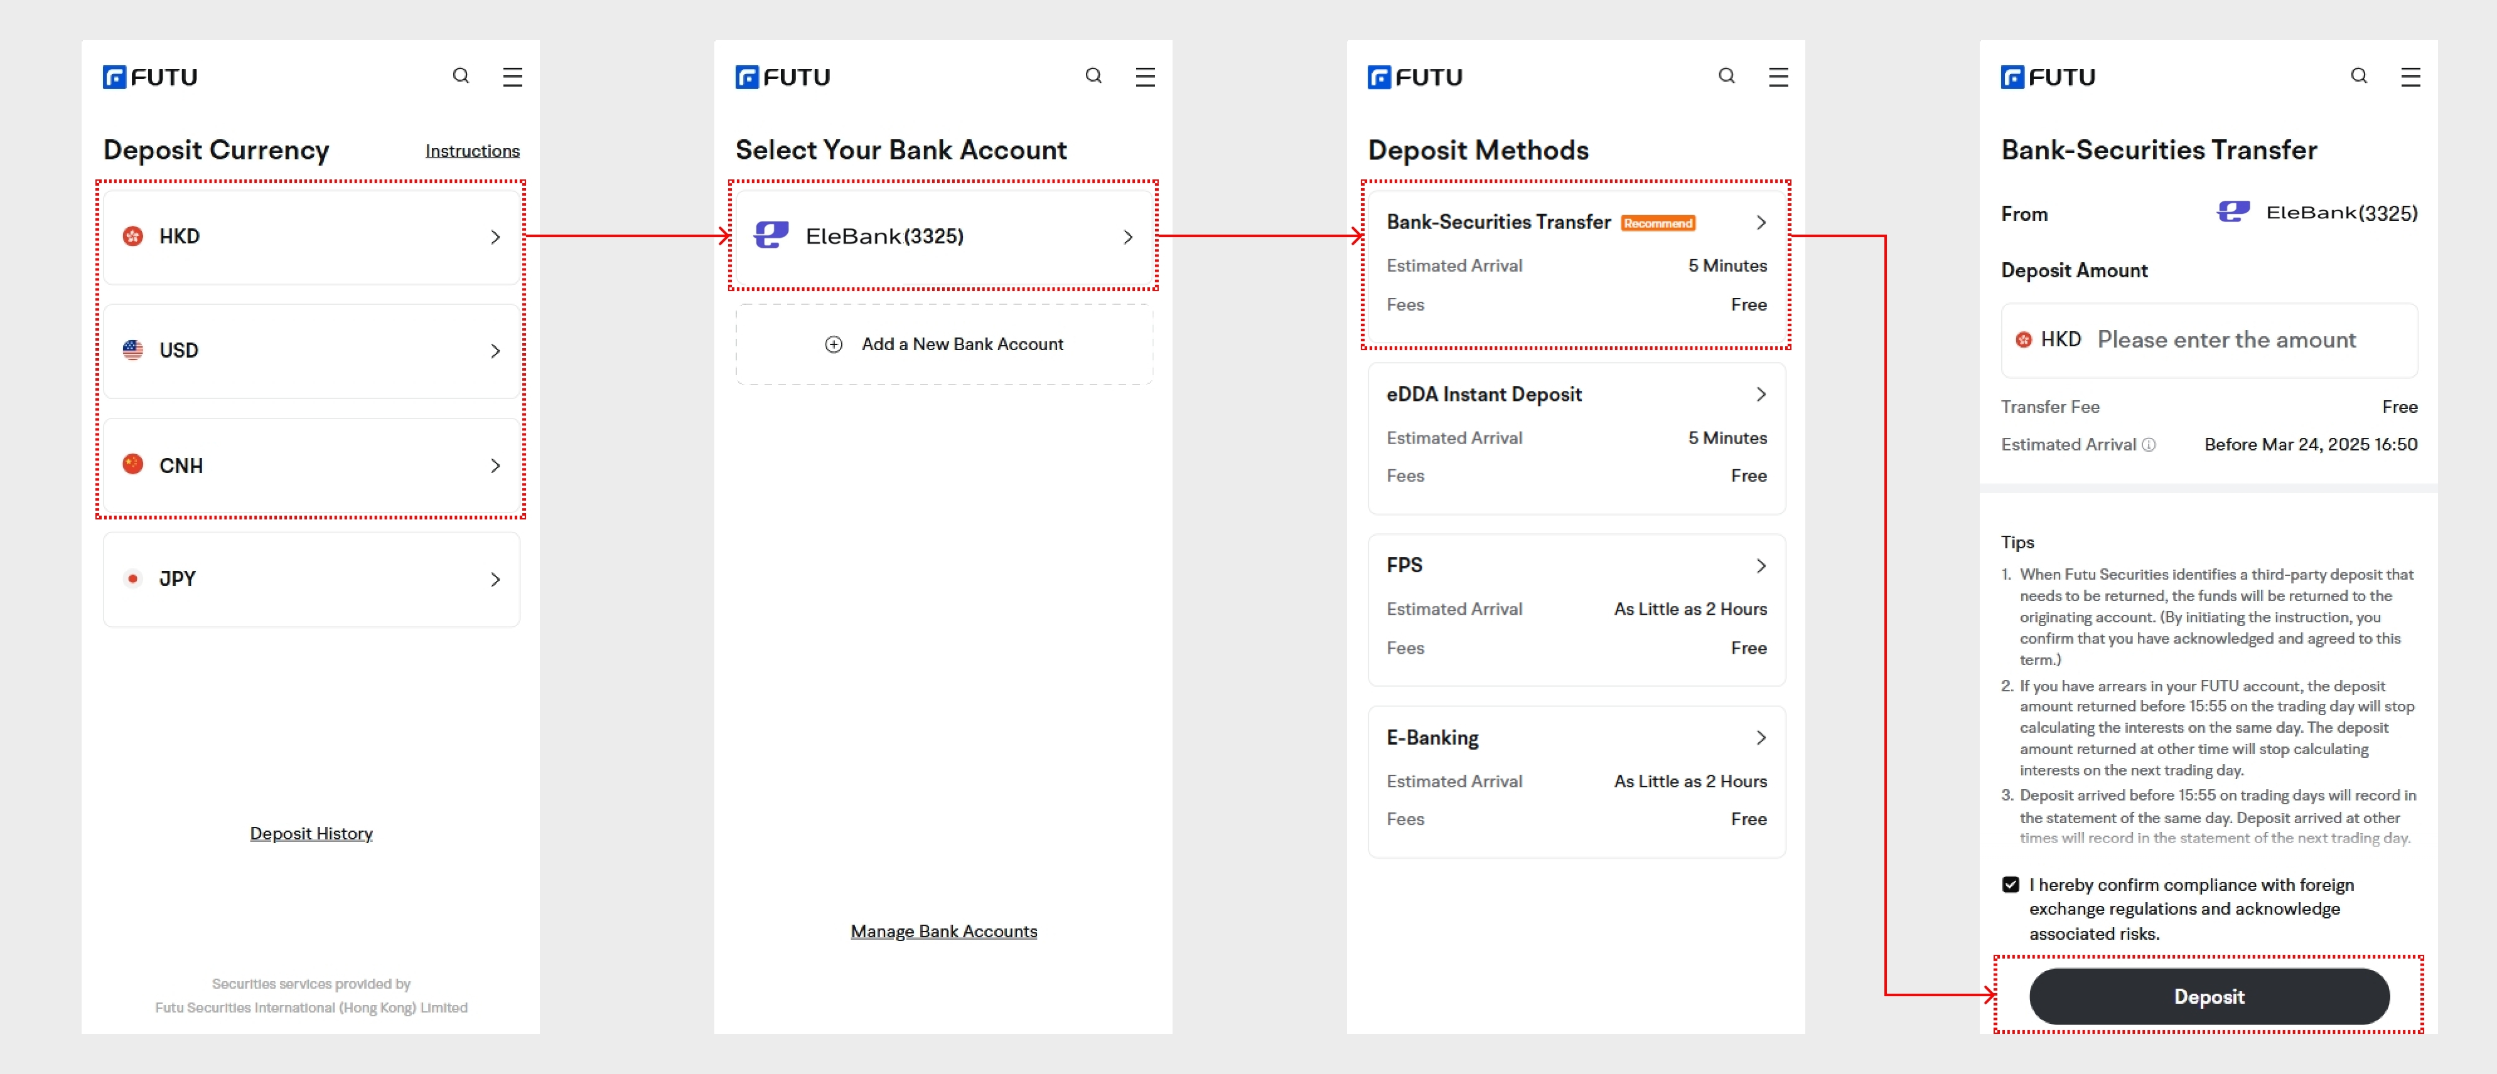The width and height of the screenshot is (2497, 1074).
Task: Open the Instructions link
Action: (x=472, y=151)
